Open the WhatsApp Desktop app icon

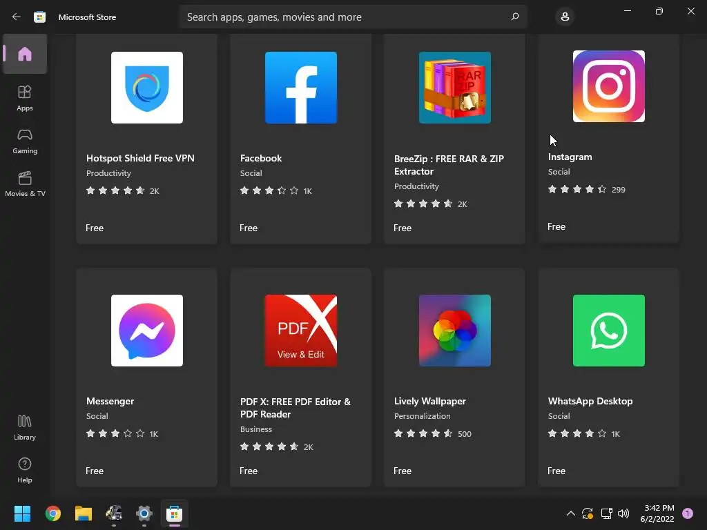(x=609, y=331)
